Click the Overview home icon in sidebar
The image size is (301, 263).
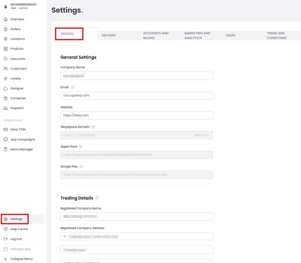click(x=5, y=19)
